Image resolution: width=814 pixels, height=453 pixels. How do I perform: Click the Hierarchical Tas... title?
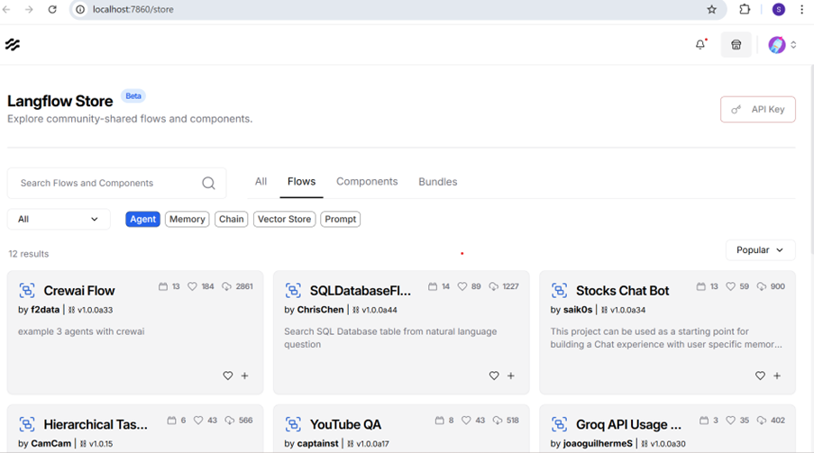(96, 424)
